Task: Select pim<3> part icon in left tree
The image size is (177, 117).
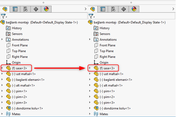Action: tap(8, 102)
